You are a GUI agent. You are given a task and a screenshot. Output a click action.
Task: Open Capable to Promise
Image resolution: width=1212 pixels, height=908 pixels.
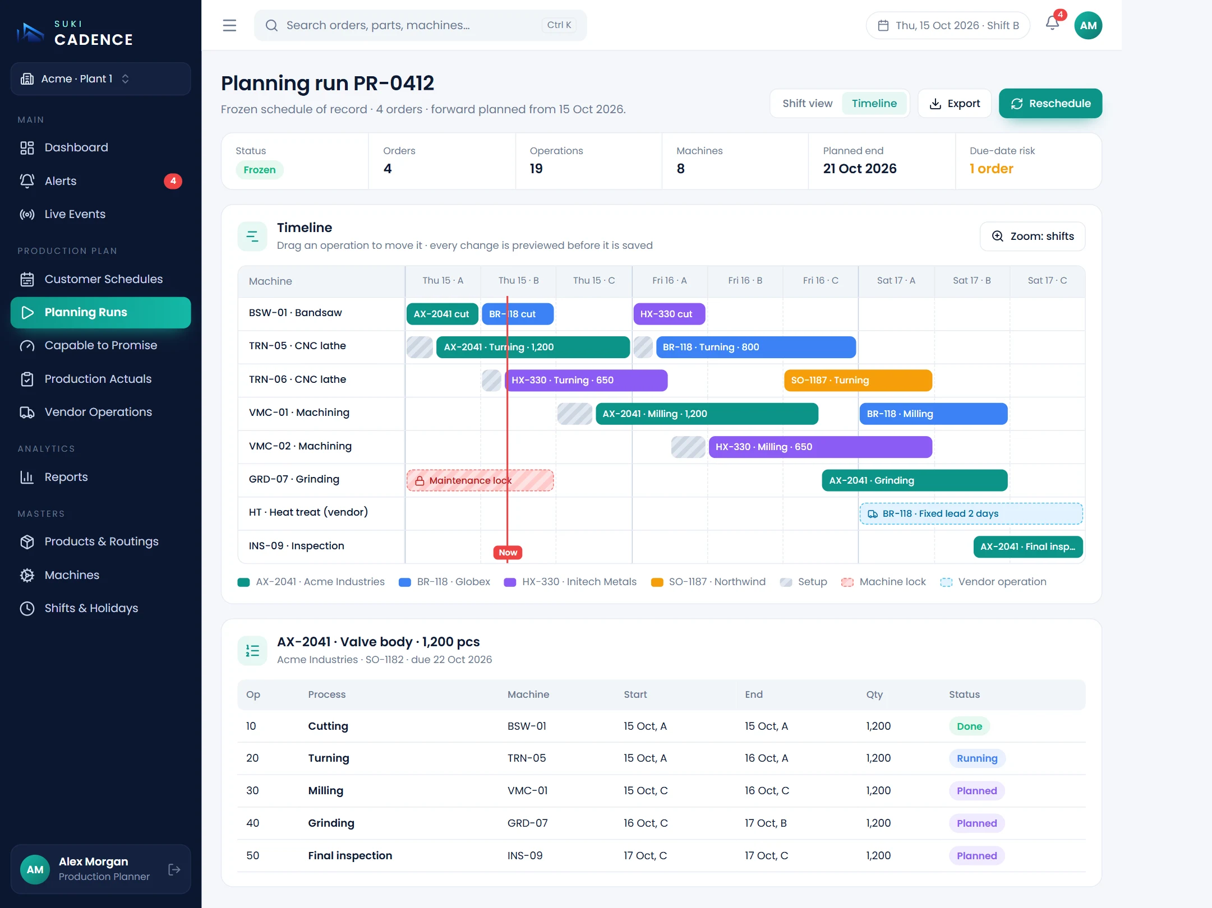(x=100, y=345)
